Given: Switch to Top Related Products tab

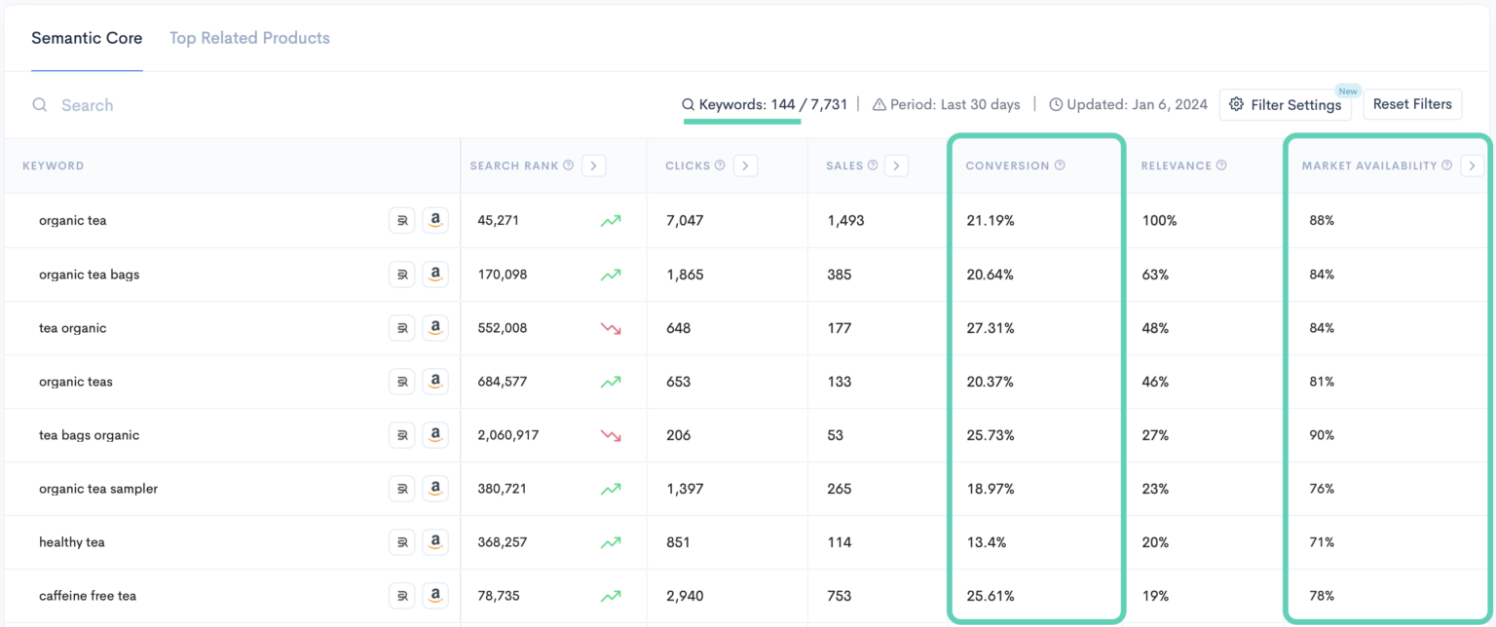Looking at the screenshot, I should tap(249, 38).
